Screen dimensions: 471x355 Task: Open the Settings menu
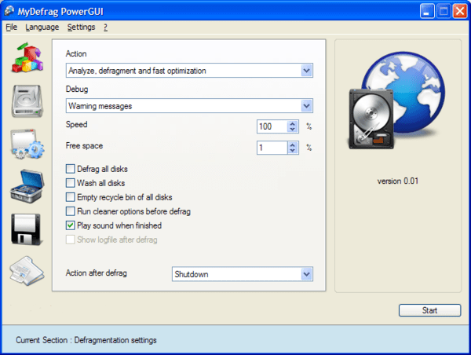point(81,27)
